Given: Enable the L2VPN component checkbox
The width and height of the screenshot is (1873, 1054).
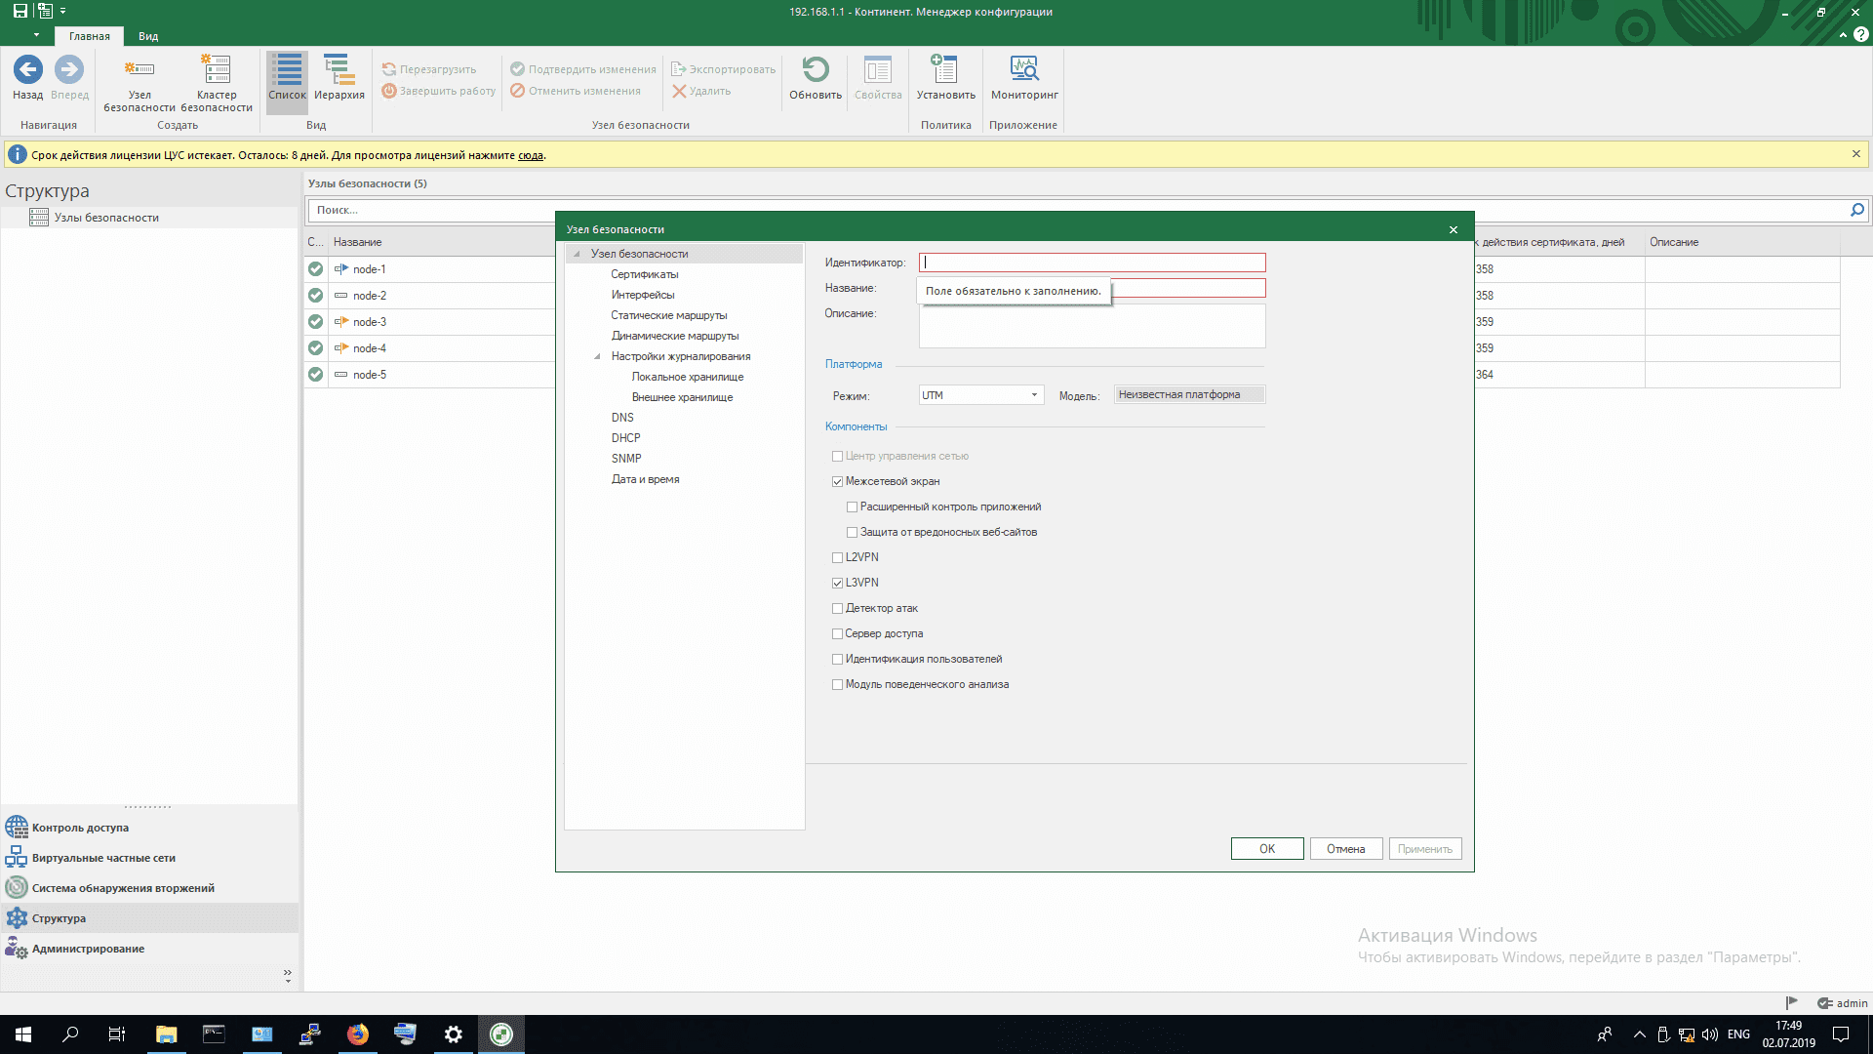Looking at the screenshot, I should pos(837,558).
